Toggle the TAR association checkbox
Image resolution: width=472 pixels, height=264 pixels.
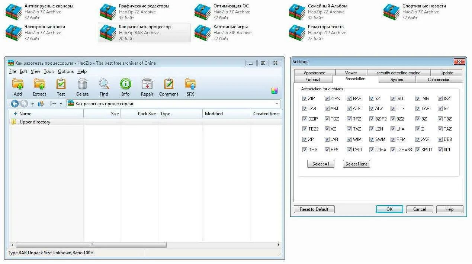click(418, 109)
